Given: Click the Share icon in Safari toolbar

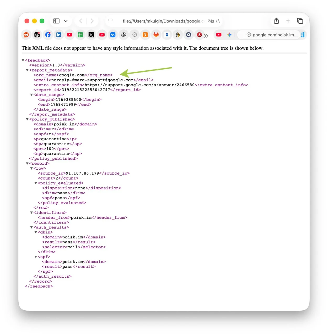Looking at the screenshot, I should pyautogui.click(x=276, y=21).
